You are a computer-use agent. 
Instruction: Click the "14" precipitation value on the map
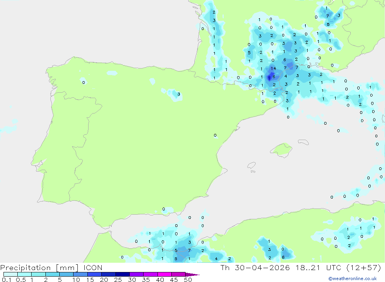coord(273,68)
